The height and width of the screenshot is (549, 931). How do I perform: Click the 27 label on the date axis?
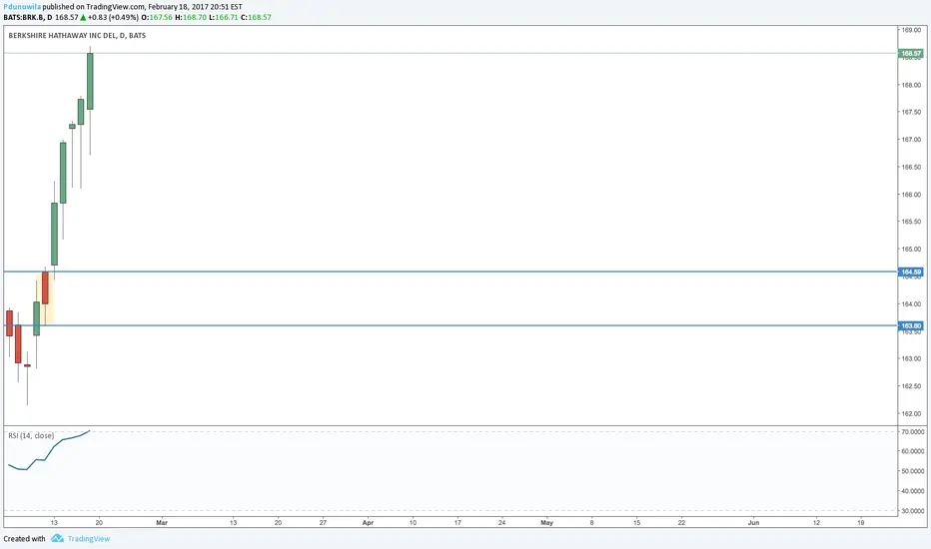click(x=323, y=523)
